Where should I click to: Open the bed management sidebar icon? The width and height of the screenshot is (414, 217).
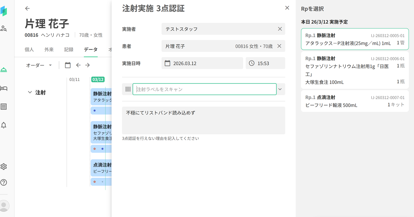pyautogui.click(x=4, y=88)
